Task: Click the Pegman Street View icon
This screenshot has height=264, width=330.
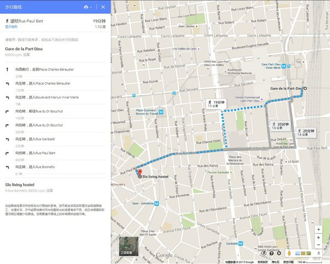Action: 289,253
